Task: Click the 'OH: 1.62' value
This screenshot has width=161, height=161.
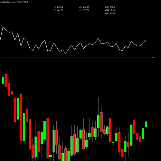Action: (110, 10)
